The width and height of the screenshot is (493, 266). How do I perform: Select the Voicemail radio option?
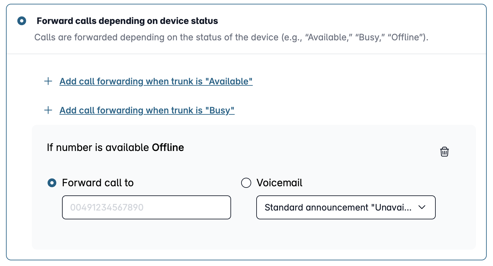point(246,183)
